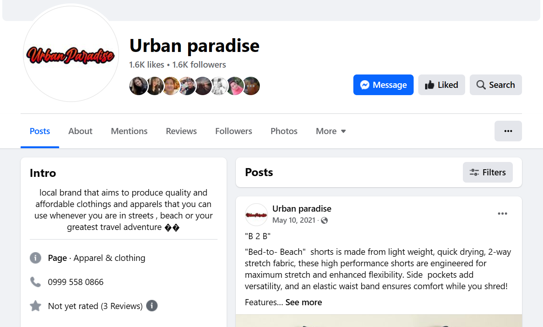Screen dimensions: 543x327
Task: Click the post's May 10, 2021 timestamp
Action: pos(294,220)
